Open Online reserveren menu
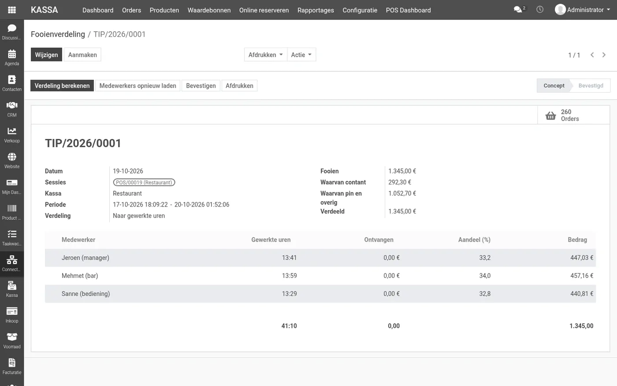Image resolution: width=617 pixels, height=386 pixels. point(264,10)
